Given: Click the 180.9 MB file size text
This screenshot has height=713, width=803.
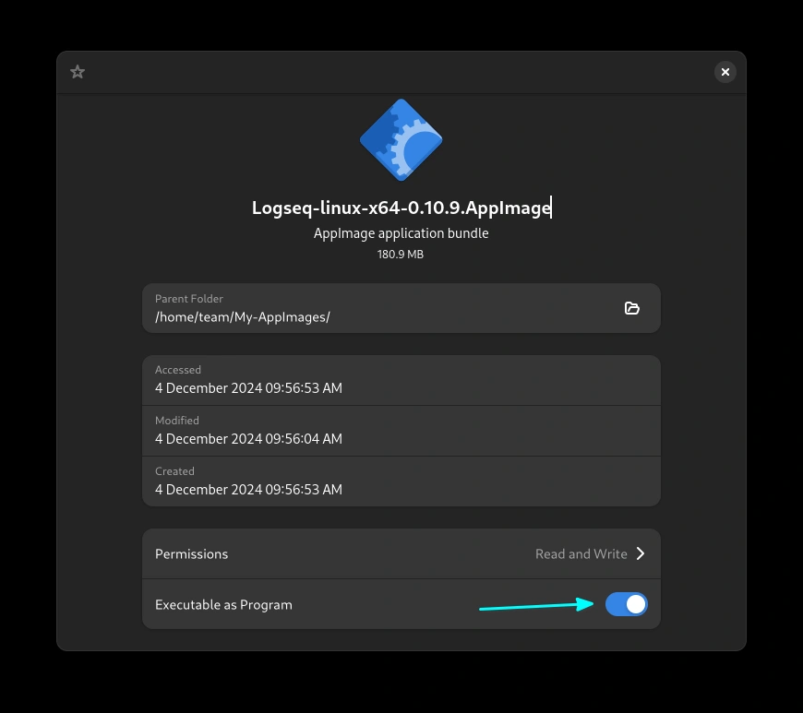Looking at the screenshot, I should pos(401,254).
